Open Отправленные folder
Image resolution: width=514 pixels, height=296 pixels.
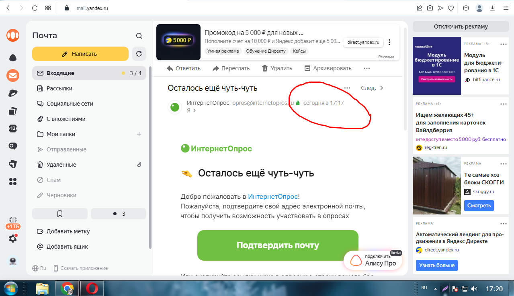tap(89, 149)
